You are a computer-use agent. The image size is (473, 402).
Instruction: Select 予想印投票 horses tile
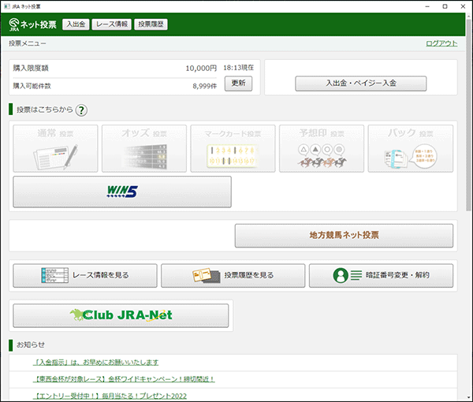322,148
